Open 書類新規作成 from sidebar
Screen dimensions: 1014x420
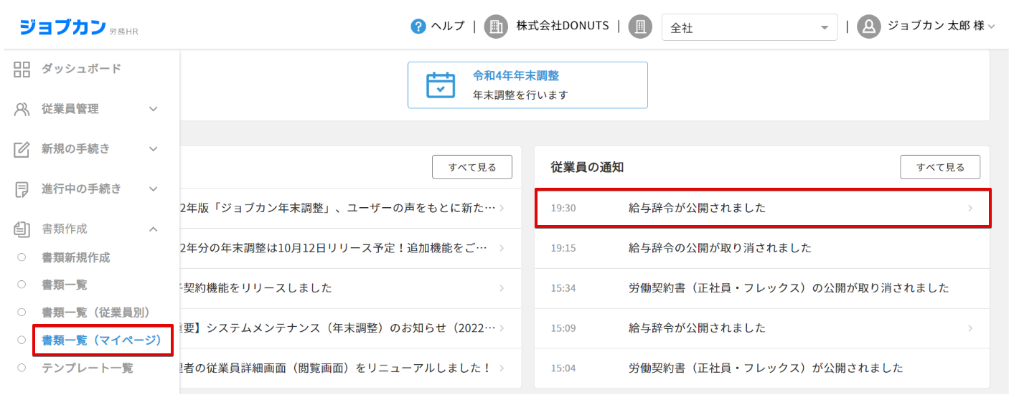tap(76, 258)
